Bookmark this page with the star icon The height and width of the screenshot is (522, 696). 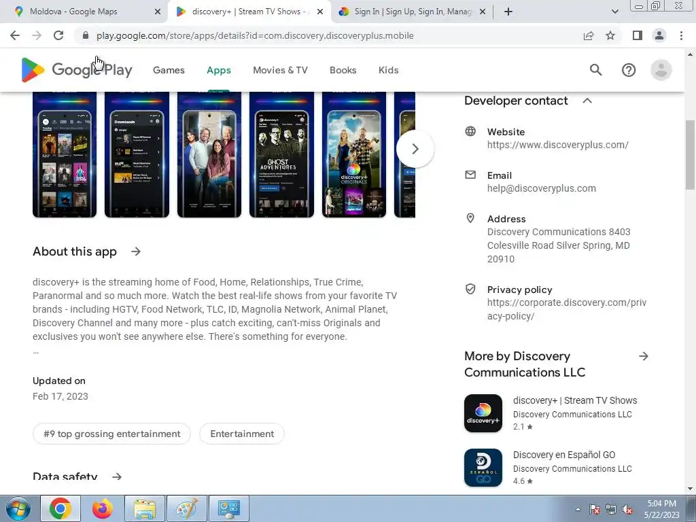[610, 35]
